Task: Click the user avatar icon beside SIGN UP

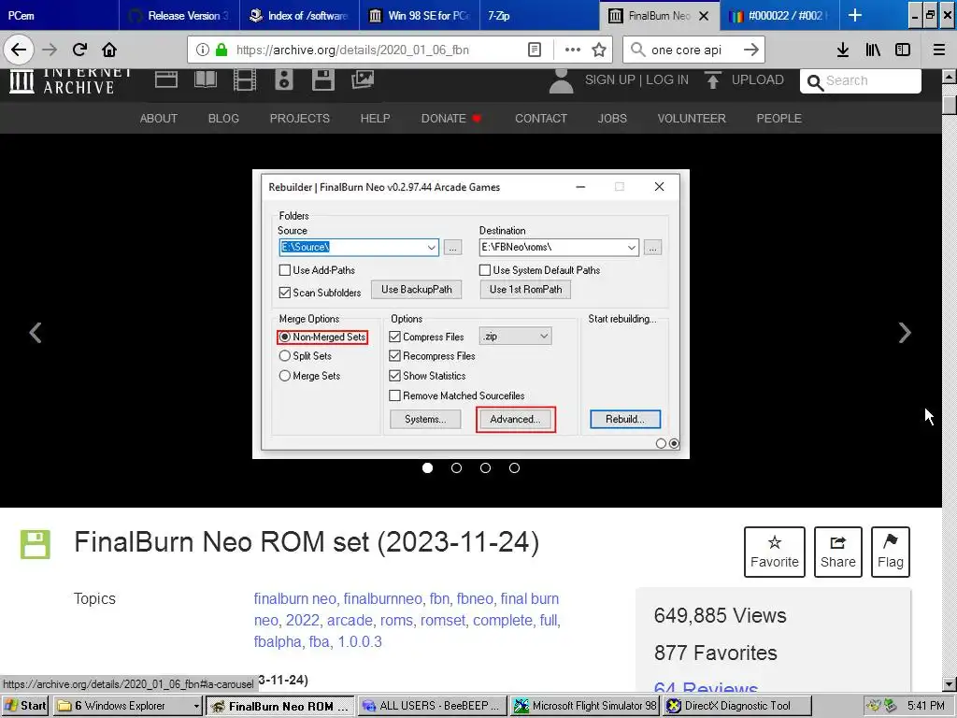Action: [561, 80]
